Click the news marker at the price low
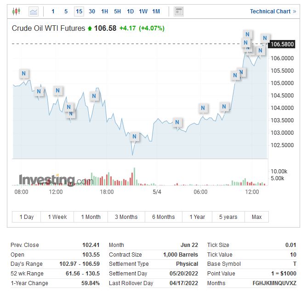 click(134, 137)
